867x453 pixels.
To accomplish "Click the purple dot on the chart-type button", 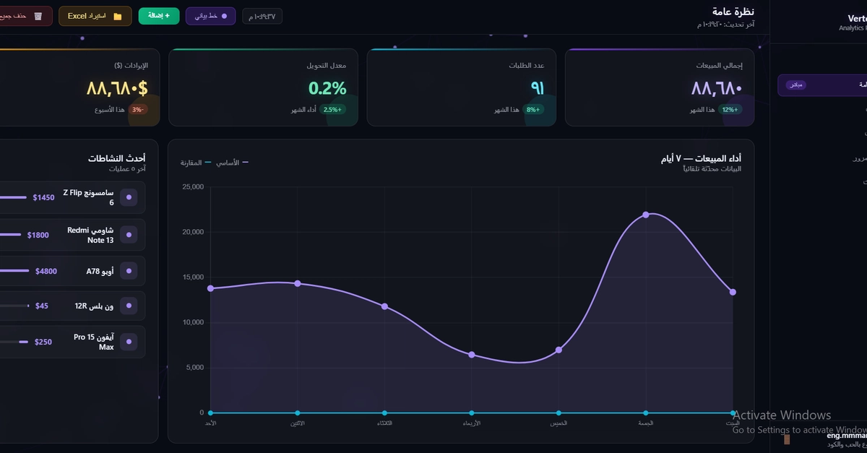I will point(224,16).
